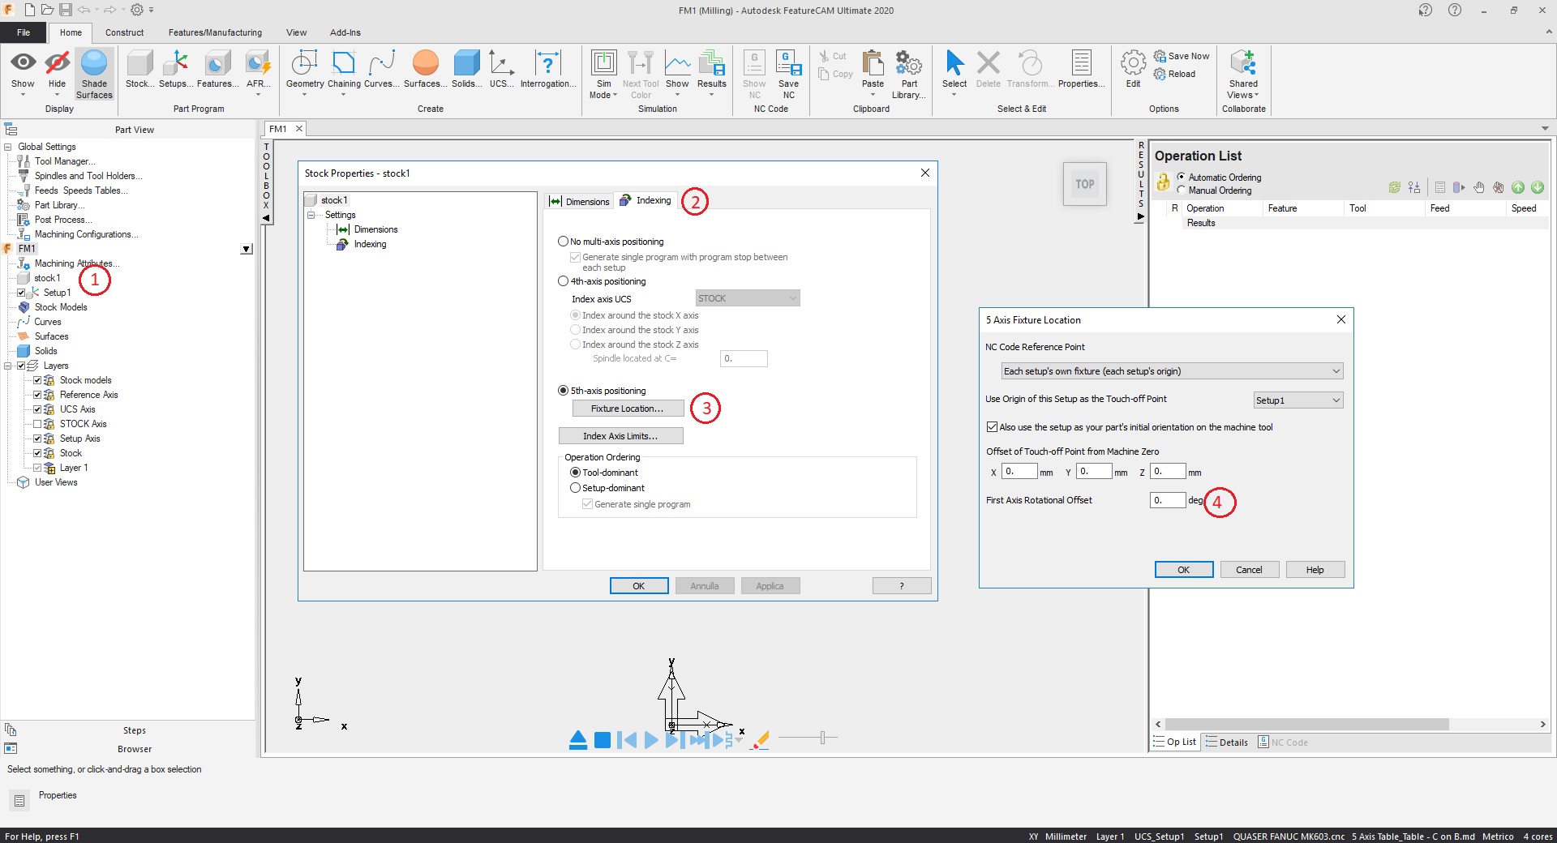Open the Curves creation tool

[381, 70]
